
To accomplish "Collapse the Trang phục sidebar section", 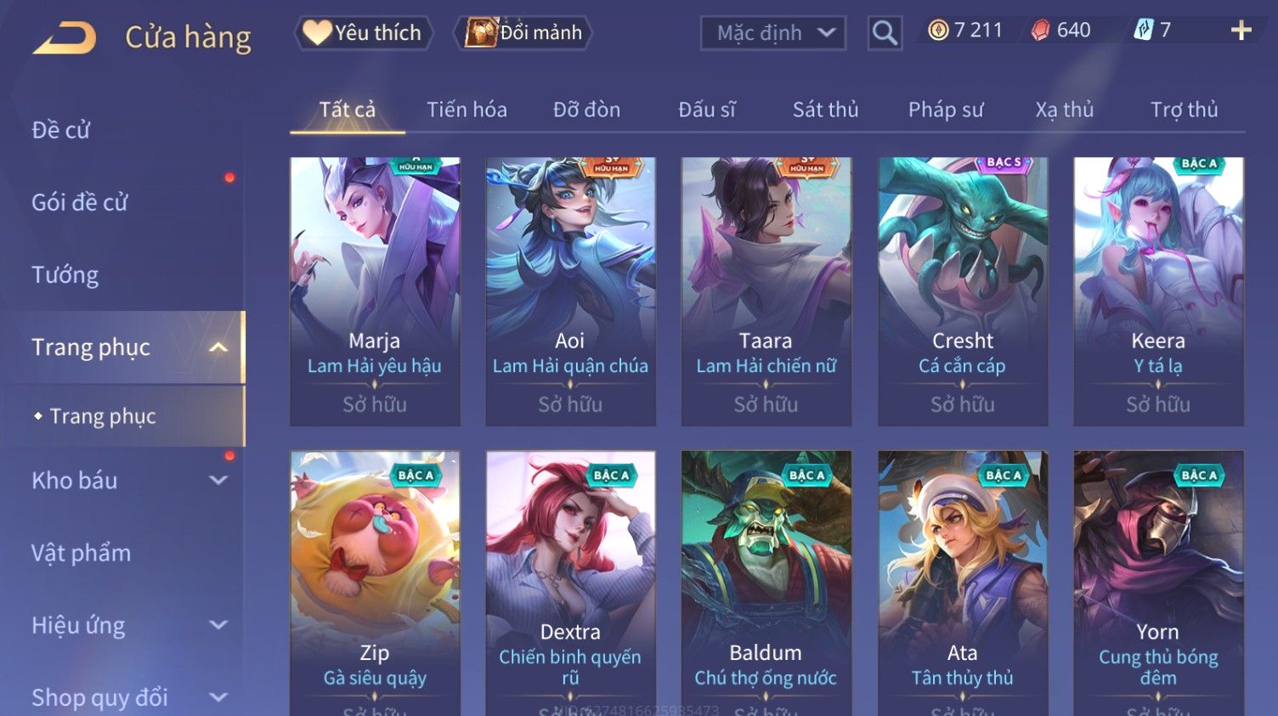I will 218,347.
